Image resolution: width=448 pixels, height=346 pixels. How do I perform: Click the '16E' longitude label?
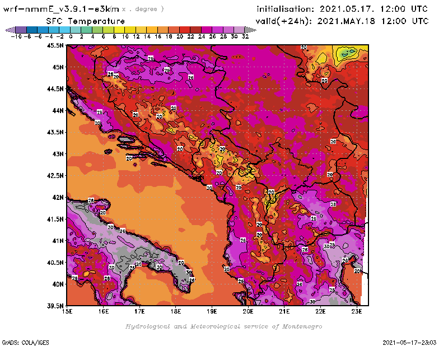click(104, 311)
